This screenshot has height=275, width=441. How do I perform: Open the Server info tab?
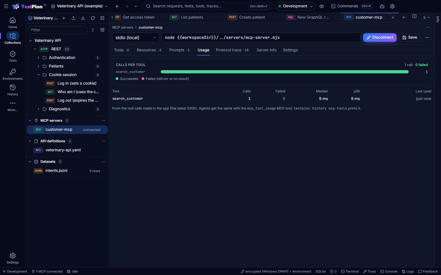coord(266,50)
